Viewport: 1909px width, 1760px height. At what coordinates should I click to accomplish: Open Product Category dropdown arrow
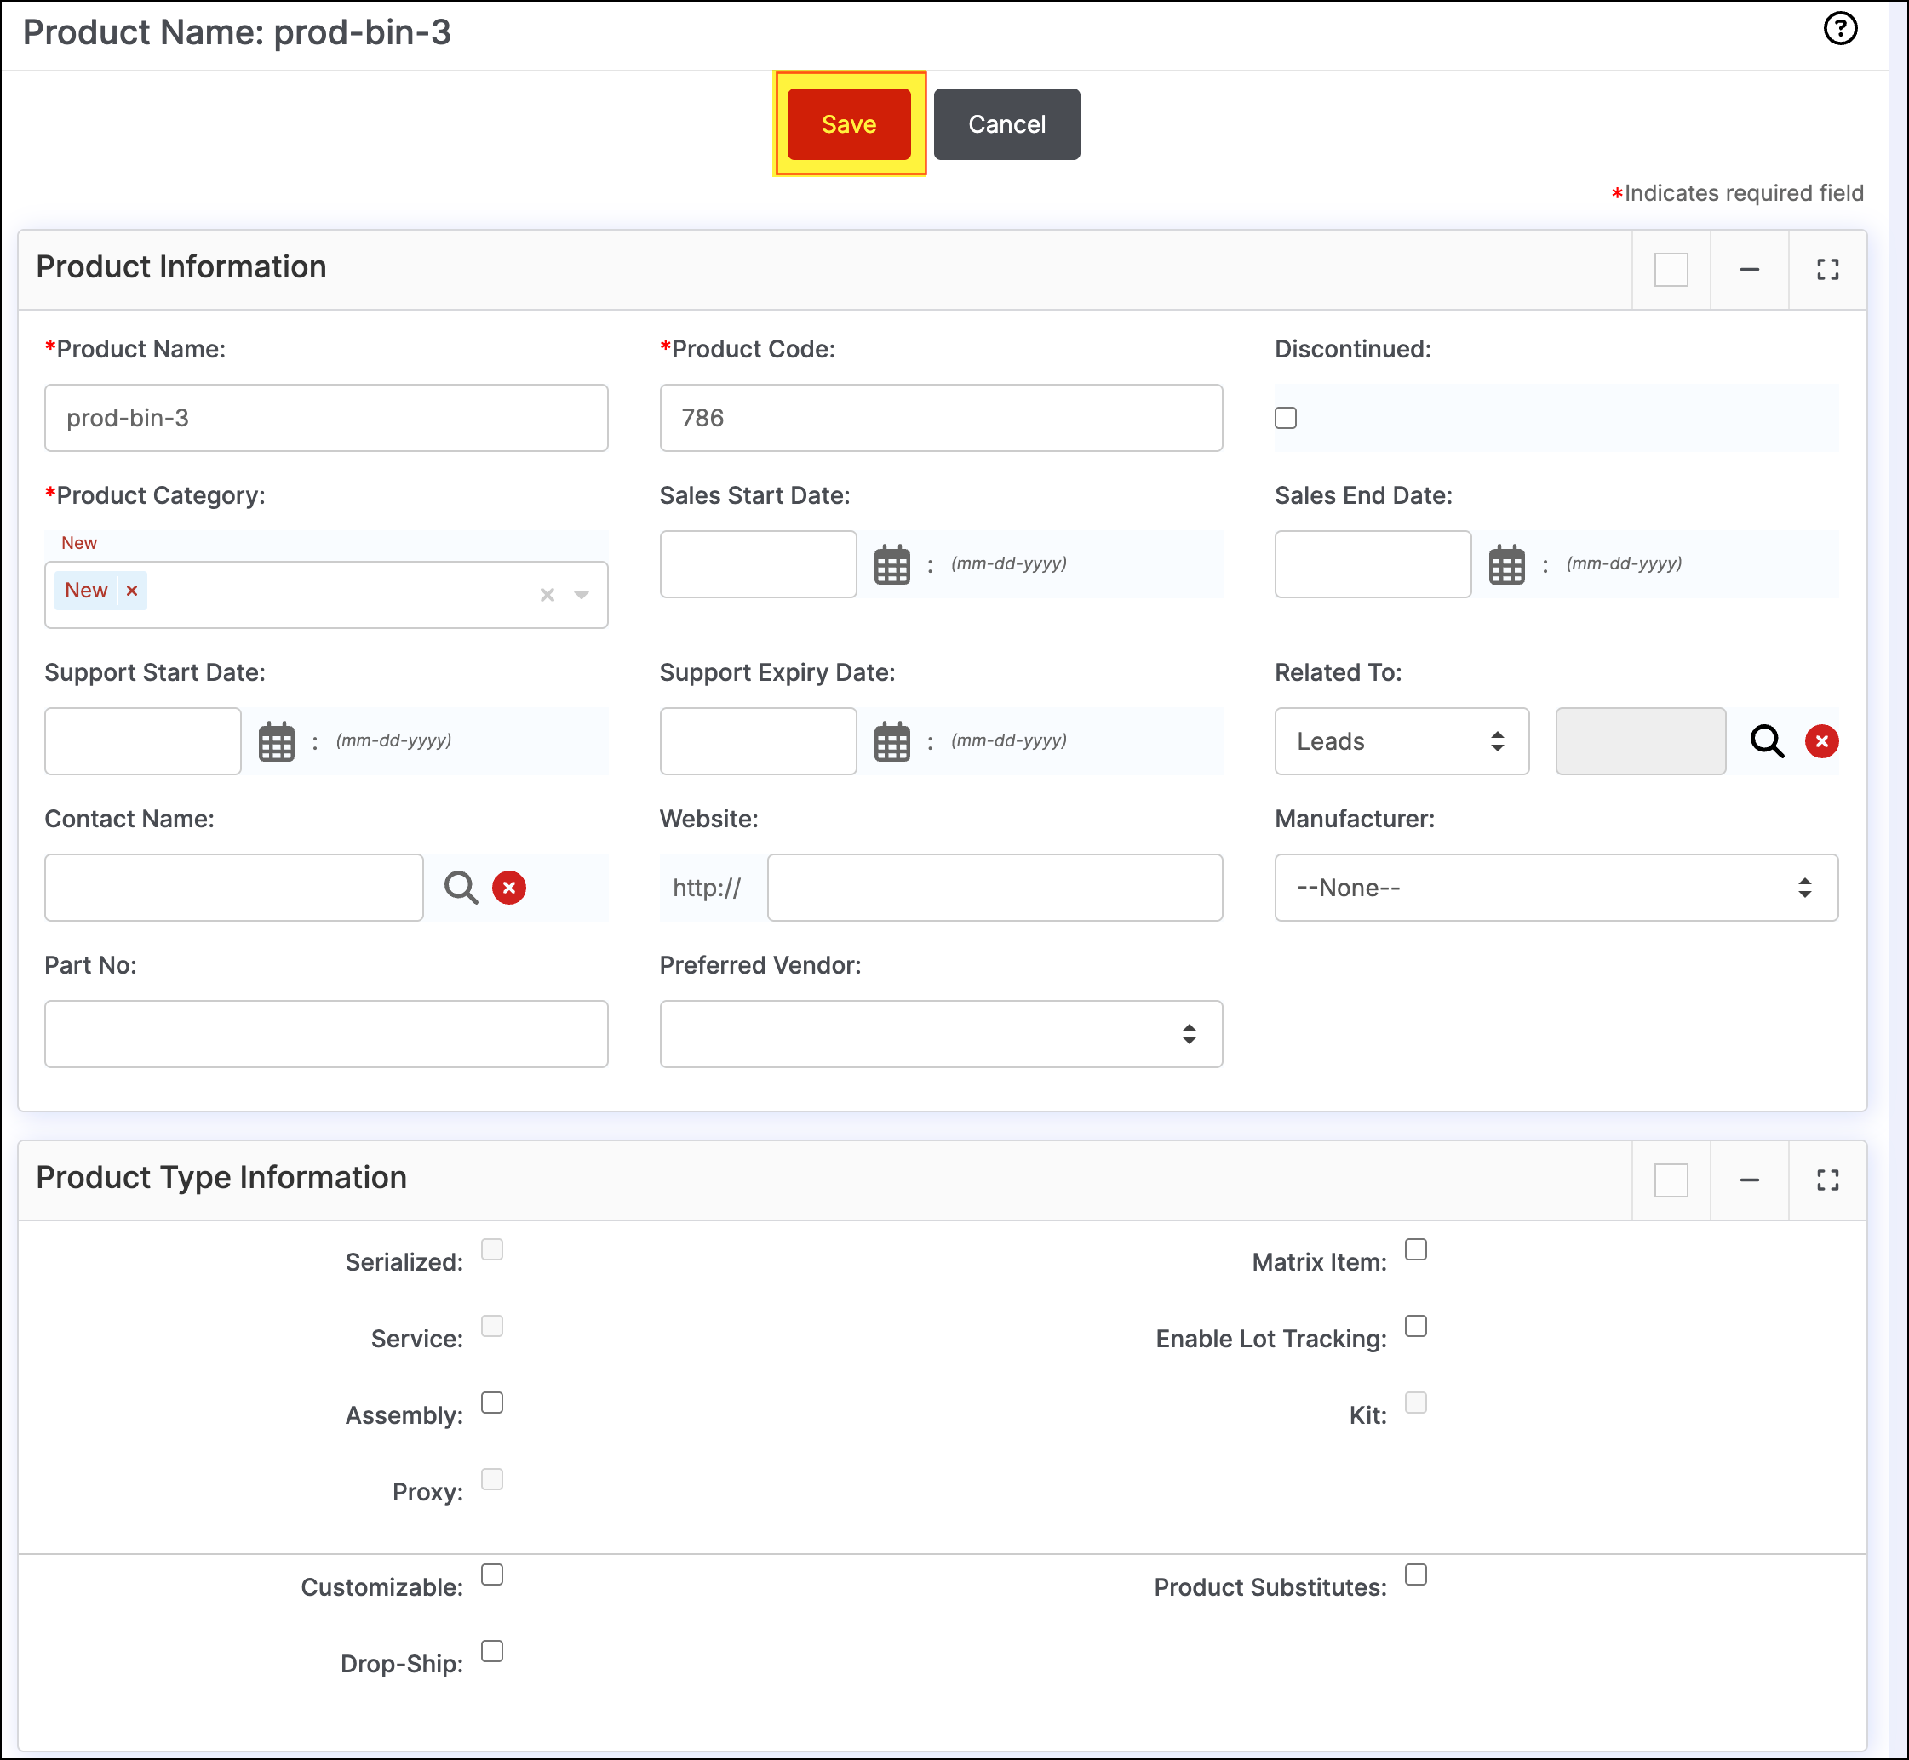581,595
